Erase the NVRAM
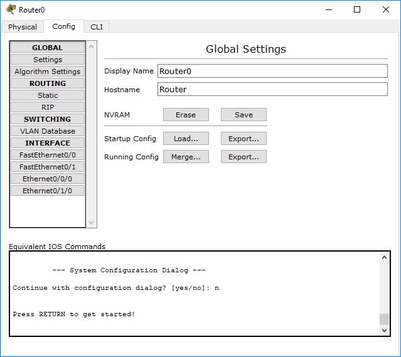 pyautogui.click(x=186, y=115)
